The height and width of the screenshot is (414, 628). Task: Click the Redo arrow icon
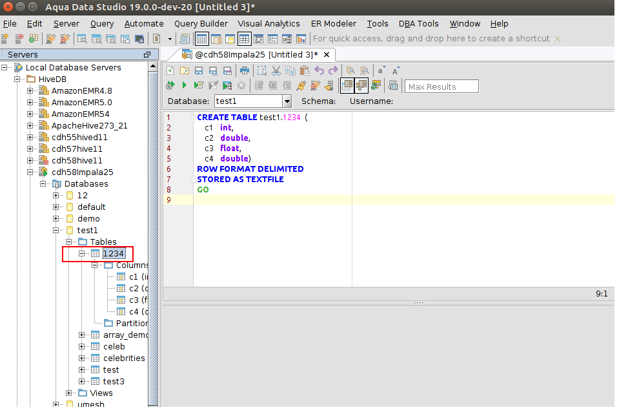pyautogui.click(x=333, y=70)
